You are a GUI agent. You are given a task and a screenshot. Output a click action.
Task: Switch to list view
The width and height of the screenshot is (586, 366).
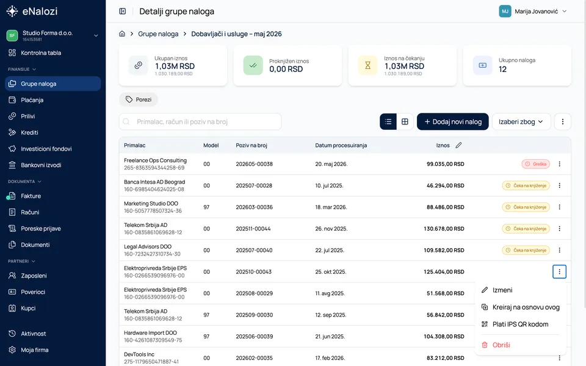click(388, 122)
